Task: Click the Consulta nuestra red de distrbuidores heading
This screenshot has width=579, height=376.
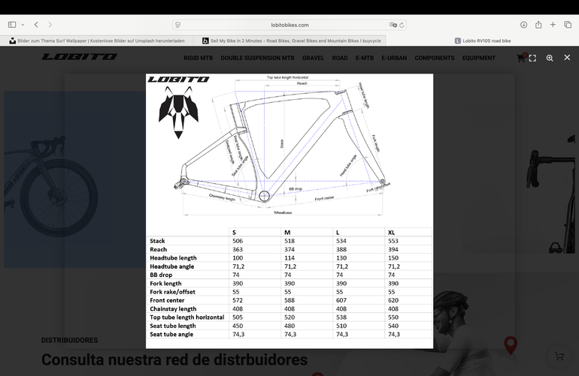Action: 174,359
